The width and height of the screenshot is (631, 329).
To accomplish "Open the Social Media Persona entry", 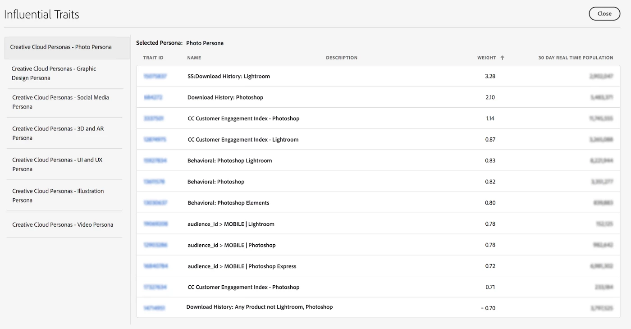I will pos(64,102).
